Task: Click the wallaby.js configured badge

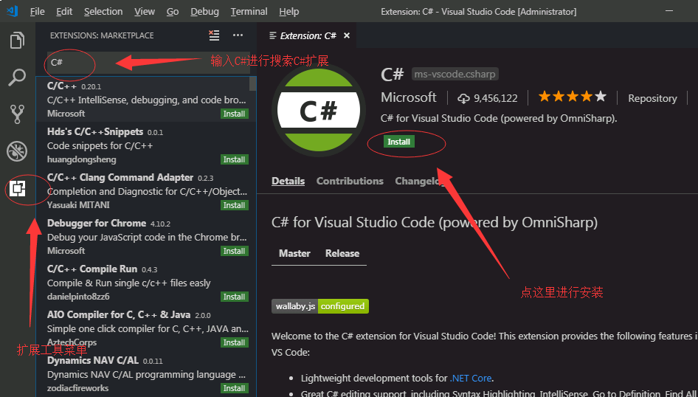Action: click(x=320, y=306)
